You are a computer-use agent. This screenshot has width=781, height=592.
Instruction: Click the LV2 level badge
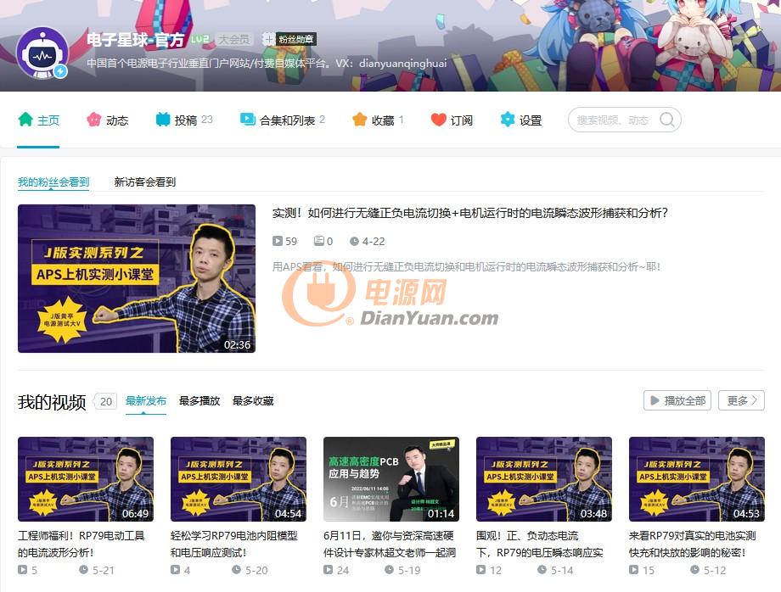click(199, 39)
